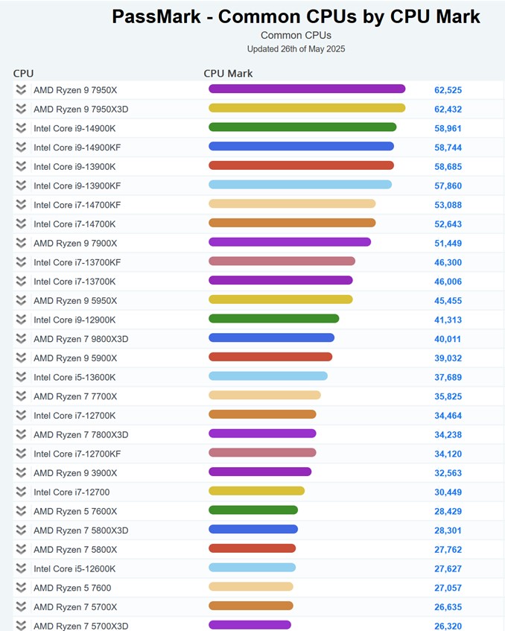The width and height of the screenshot is (505, 631).
Task: Expand the AMD Ryzen 9 5950X row chevron
Action: click(x=21, y=300)
